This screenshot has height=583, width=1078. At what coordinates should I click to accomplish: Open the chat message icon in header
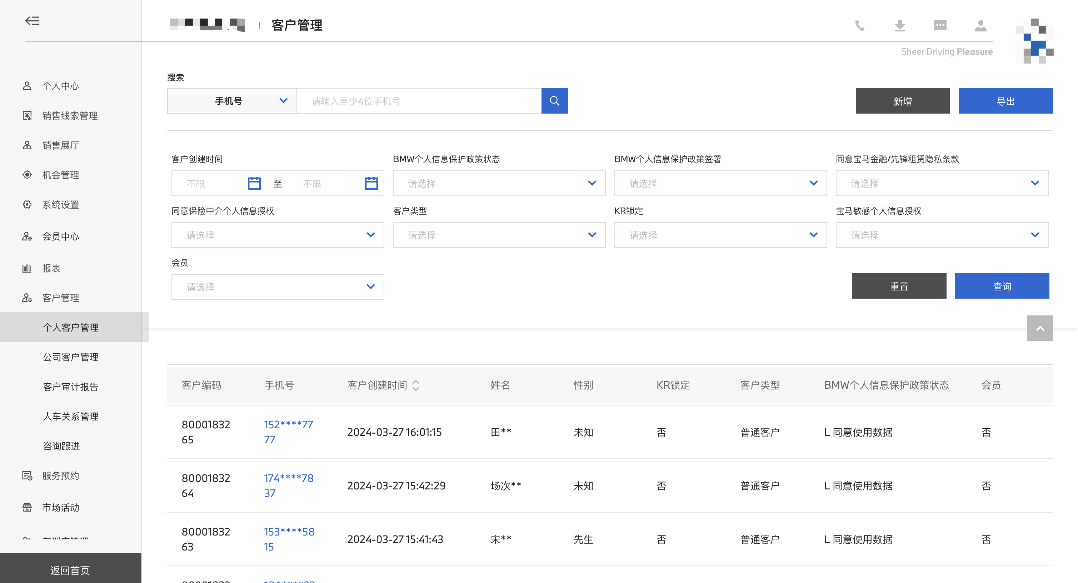(940, 26)
